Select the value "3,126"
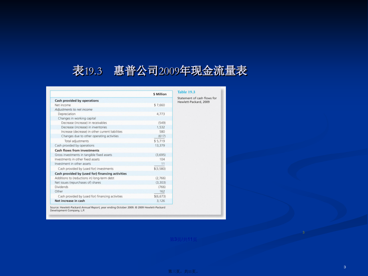The image size is (368, 276). pos(161,201)
